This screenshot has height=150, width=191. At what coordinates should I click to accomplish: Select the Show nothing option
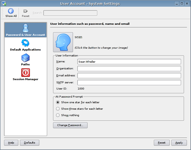58,115
